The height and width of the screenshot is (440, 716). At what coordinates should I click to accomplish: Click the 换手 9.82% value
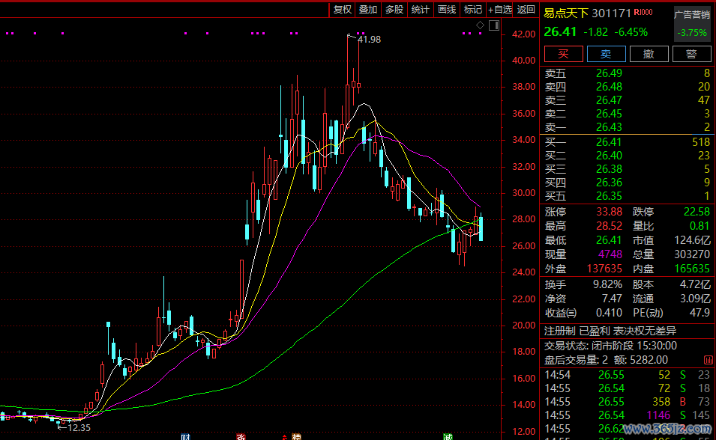click(608, 285)
